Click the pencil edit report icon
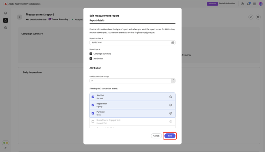This screenshot has width=265, height=152. (x=251, y=17)
